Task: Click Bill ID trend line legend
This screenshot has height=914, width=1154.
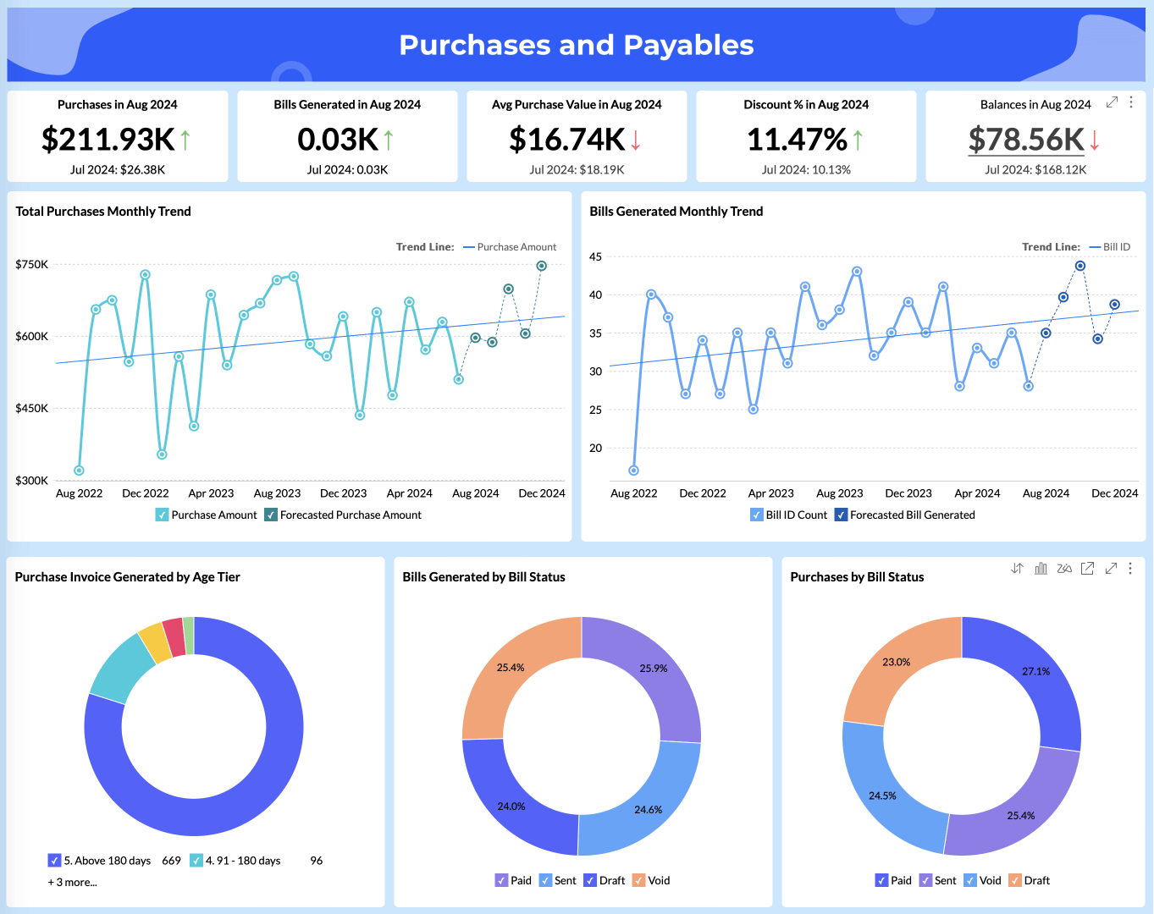Action: [x=1110, y=247]
